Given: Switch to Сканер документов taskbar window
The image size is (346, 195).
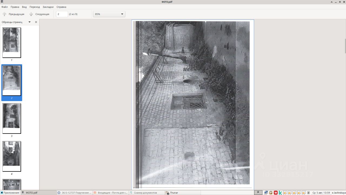Looking at the screenshot, I should point(147,193).
